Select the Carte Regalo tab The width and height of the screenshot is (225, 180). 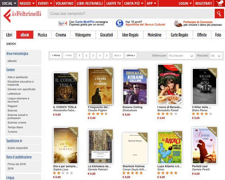[179, 35]
